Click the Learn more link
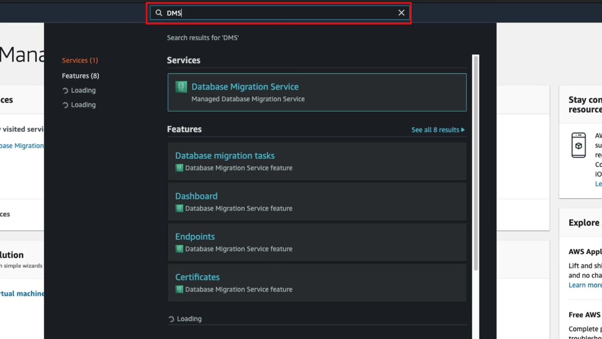 point(585,285)
